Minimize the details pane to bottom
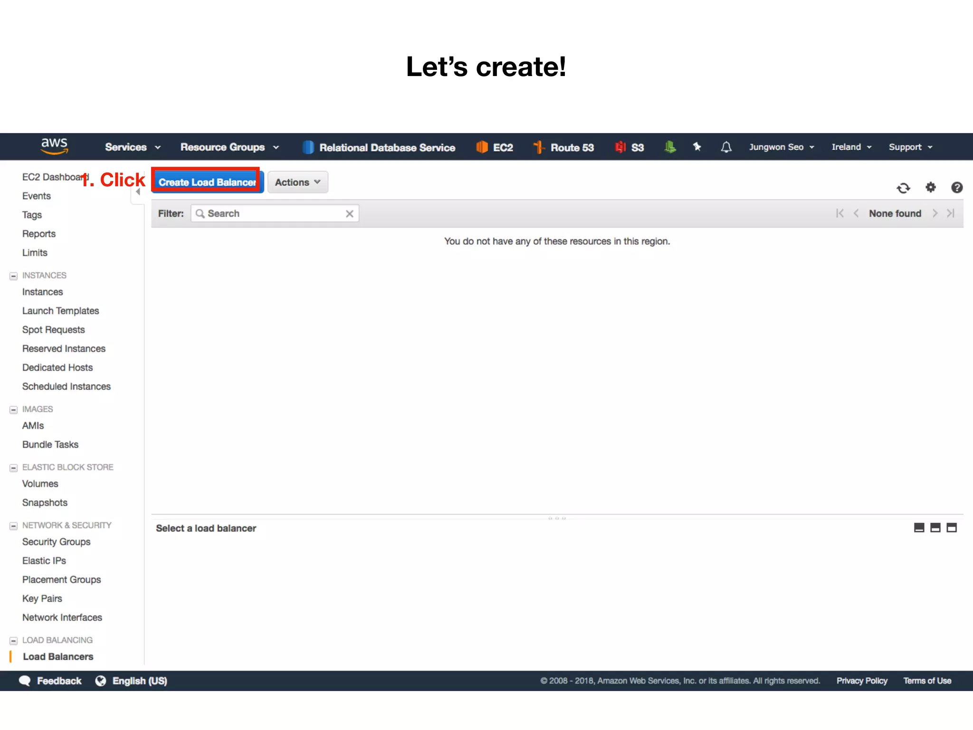The width and height of the screenshot is (973, 730). coord(919,528)
